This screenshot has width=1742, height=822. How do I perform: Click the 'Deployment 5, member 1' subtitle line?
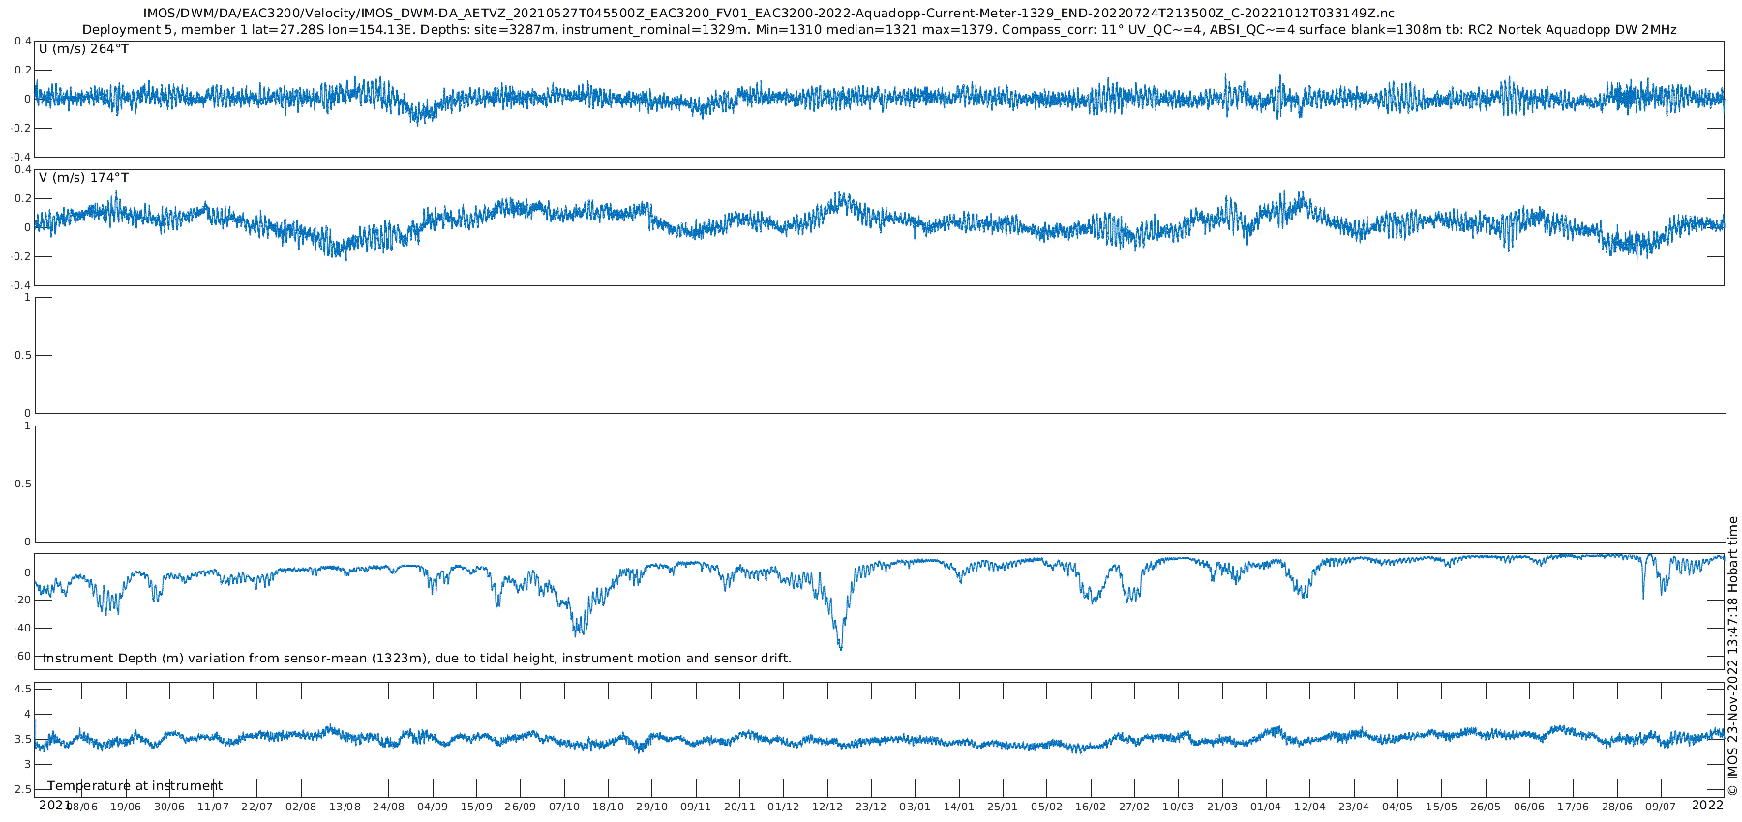pos(880,30)
